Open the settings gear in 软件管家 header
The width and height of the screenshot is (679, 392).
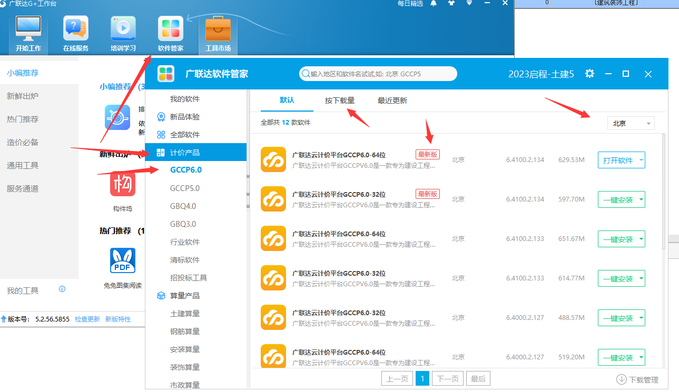coord(589,74)
